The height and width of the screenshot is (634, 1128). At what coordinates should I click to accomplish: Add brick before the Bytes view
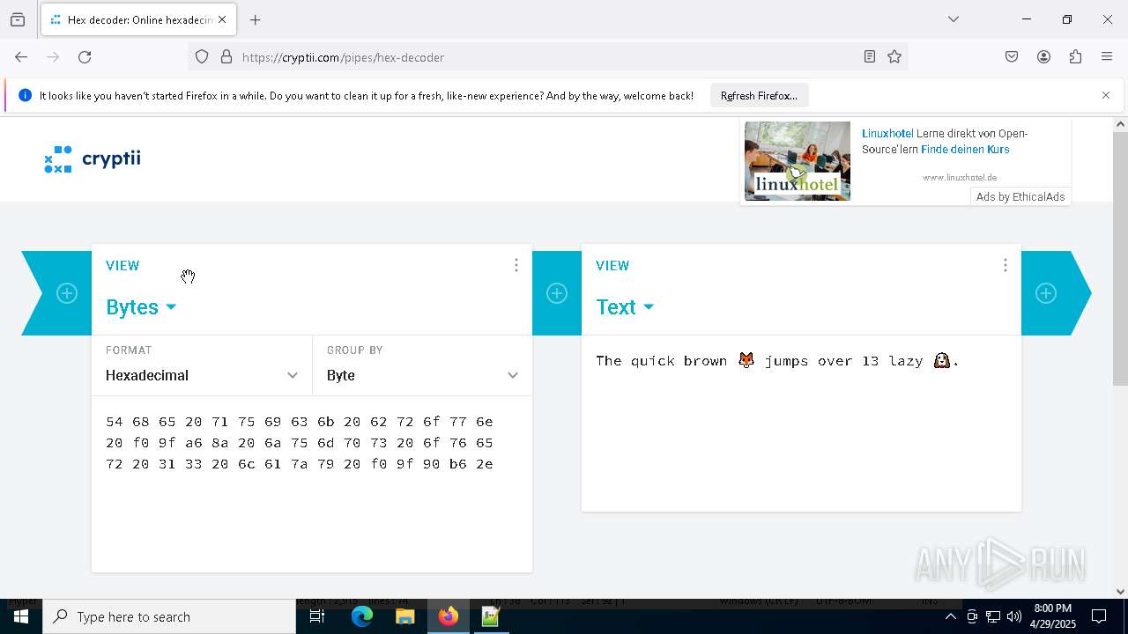click(x=67, y=293)
